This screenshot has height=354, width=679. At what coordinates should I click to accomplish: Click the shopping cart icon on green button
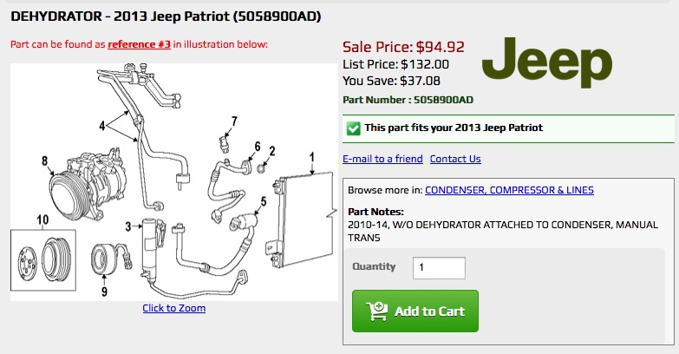click(x=376, y=311)
